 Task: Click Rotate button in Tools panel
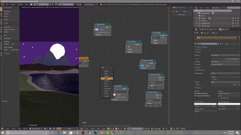tap(11, 14)
